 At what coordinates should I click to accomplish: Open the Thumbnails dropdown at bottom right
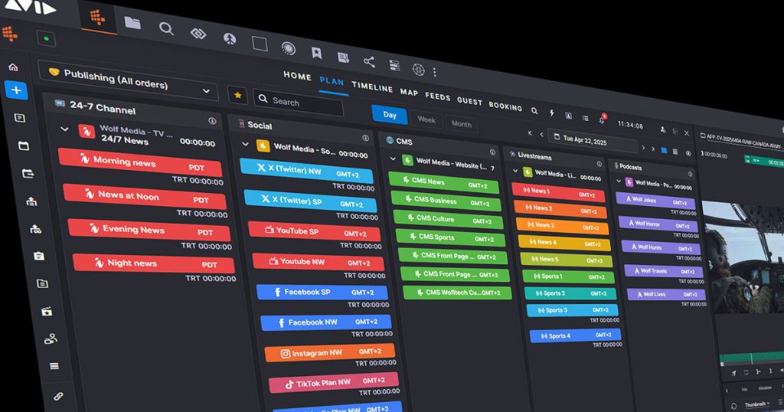[756, 404]
